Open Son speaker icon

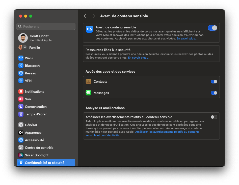click(x=21, y=99)
